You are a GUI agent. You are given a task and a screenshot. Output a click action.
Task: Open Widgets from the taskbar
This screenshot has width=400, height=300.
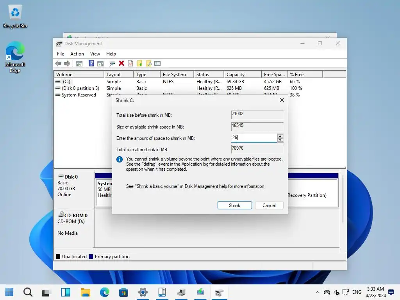point(66,292)
